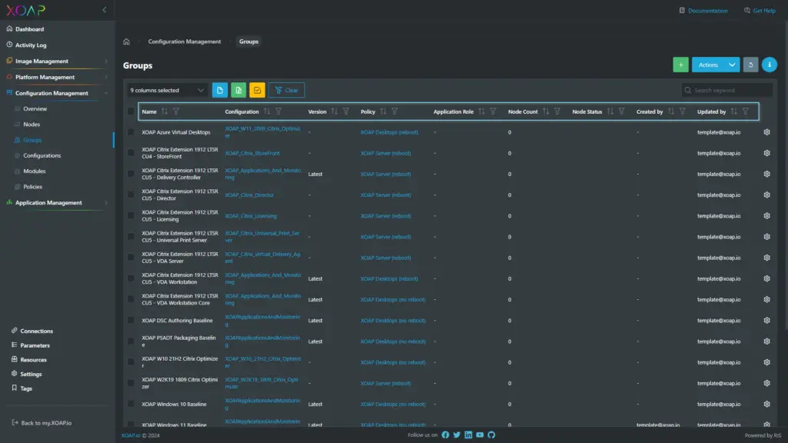This screenshot has height=443, width=788.
Task: Sort by Name column
Action: pyautogui.click(x=165, y=112)
